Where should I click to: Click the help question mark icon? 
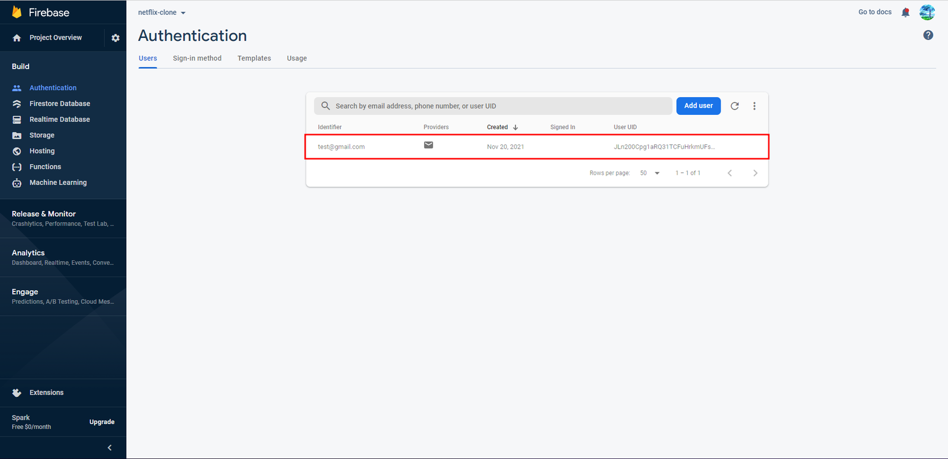[x=928, y=35]
